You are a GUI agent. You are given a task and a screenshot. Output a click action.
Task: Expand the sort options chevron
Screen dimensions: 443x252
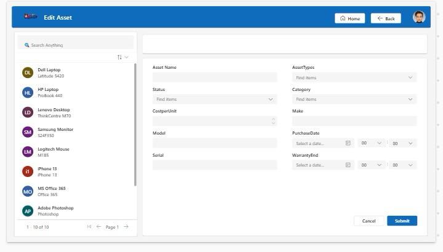click(x=127, y=57)
